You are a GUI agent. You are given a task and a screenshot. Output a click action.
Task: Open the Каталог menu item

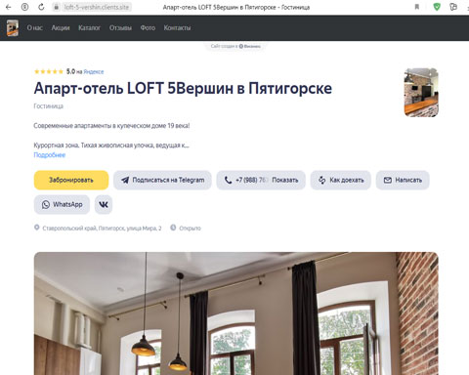click(89, 28)
